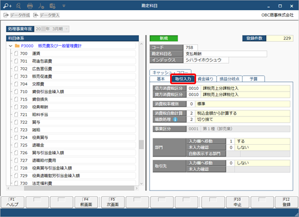299x217 pixels.
Task: Select account 721 給料手当
Action: [x=75, y=114]
